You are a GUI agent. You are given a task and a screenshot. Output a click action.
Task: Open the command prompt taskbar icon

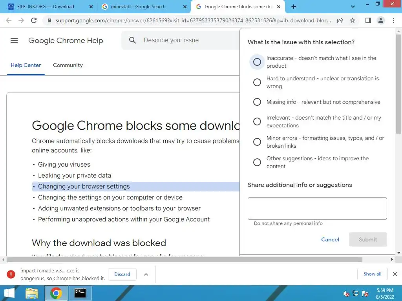[x=80, y=293]
